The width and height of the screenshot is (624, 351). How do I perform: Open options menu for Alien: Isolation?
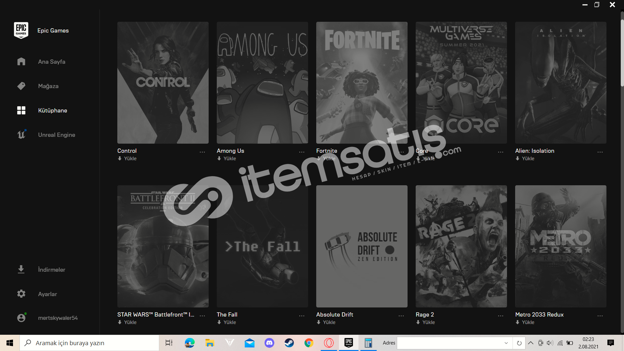click(x=600, y=152)
